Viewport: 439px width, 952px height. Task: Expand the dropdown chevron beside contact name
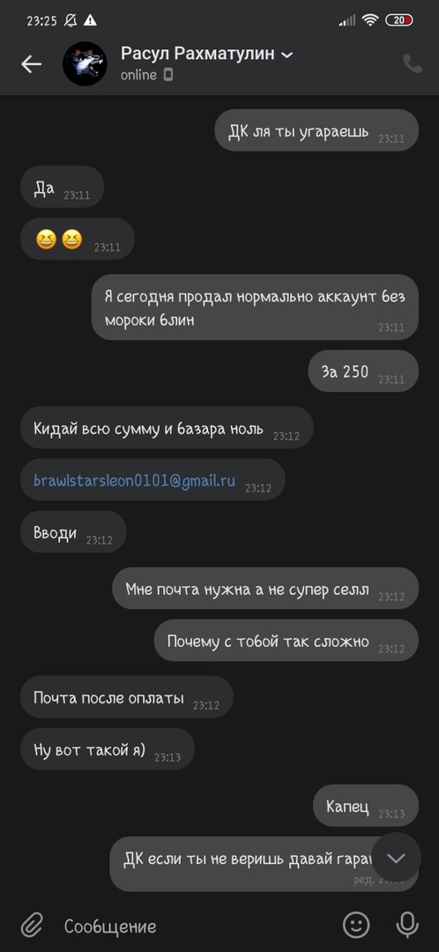pos(286,55)
